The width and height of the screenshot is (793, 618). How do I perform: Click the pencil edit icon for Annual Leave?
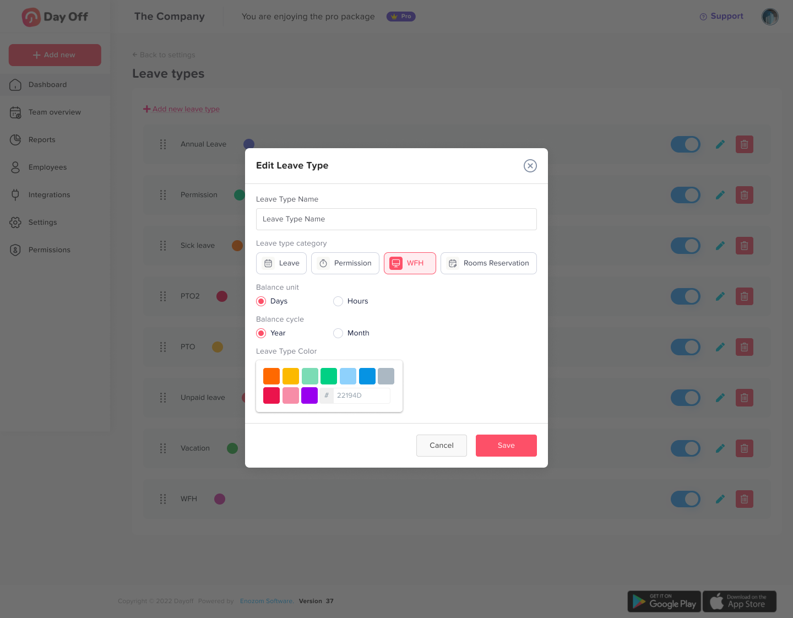click(720, 144)
